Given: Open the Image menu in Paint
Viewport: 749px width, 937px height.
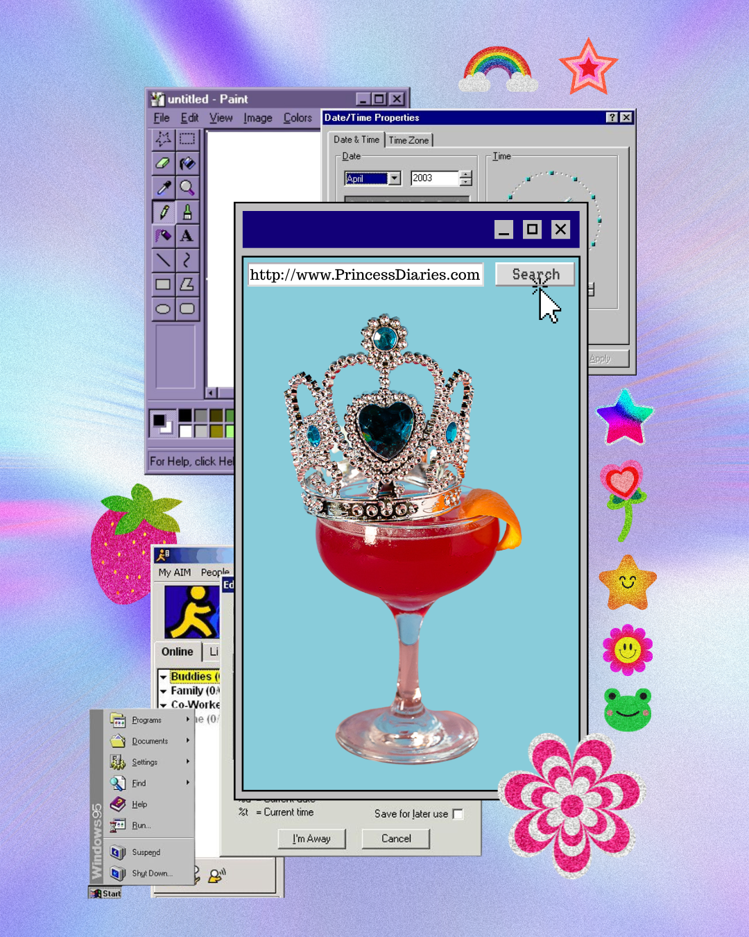Looking at the screenshot, I should [x=257, y=118].
